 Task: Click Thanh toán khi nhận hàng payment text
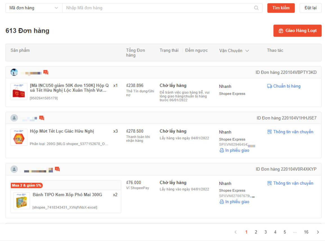(x=138, y=139)
